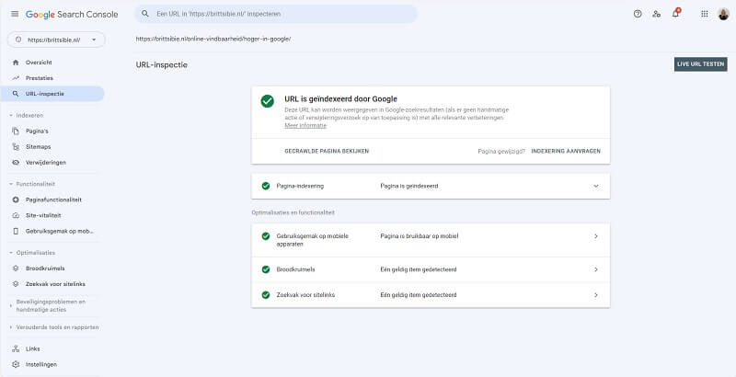Click the Pagina's documents icon
736x377 pixels.
pyautogui.click(x=16, y=131)
